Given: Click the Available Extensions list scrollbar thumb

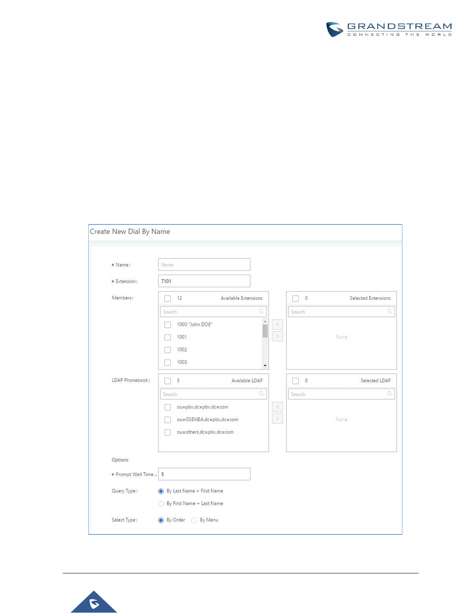Looking at the screenshot, I should [265, 331].
